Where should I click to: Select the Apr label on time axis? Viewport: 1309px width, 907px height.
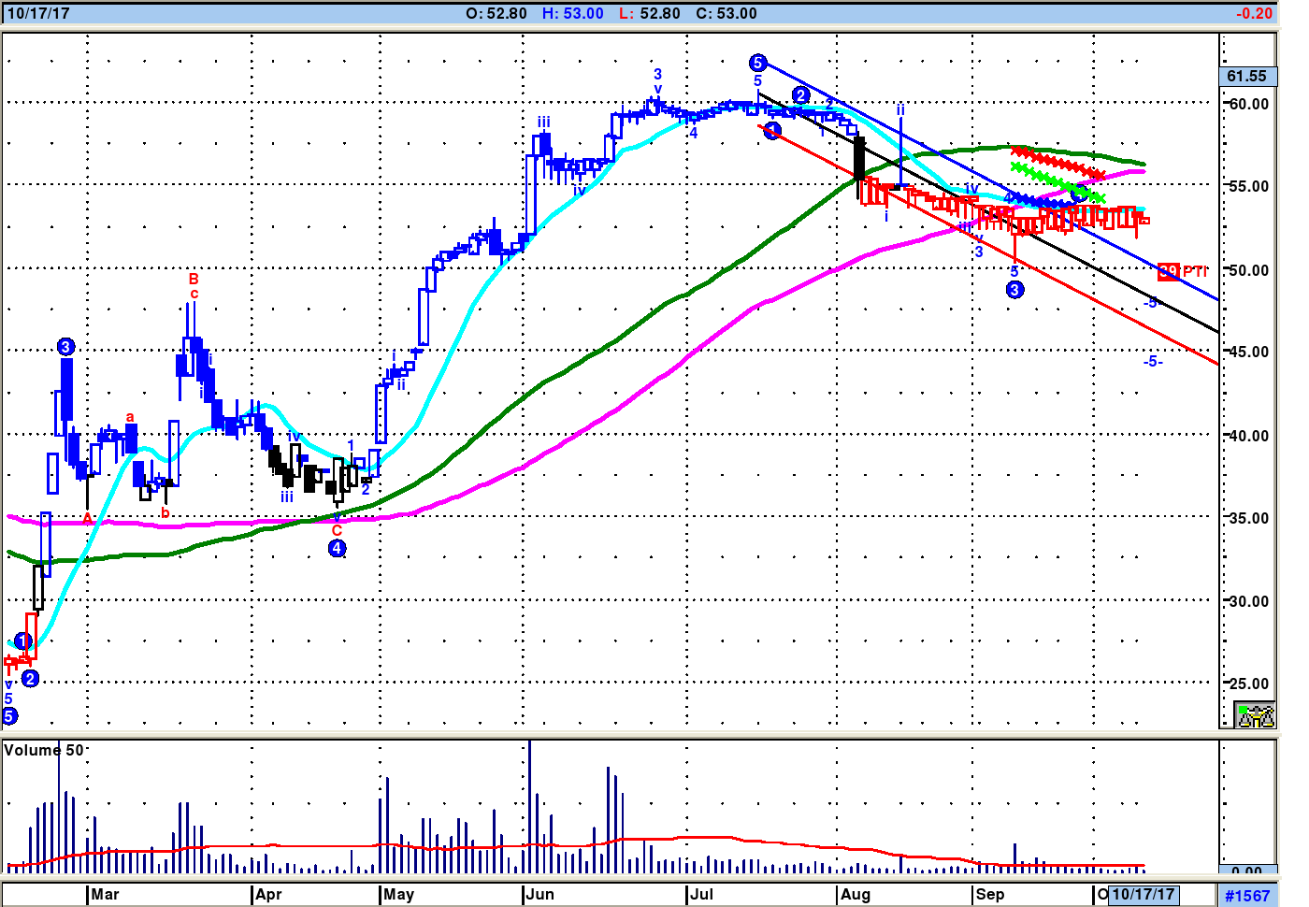(x=268, y=894)
